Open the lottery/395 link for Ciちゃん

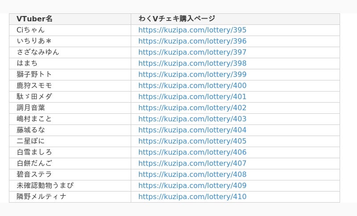click(x=192, y=30)
